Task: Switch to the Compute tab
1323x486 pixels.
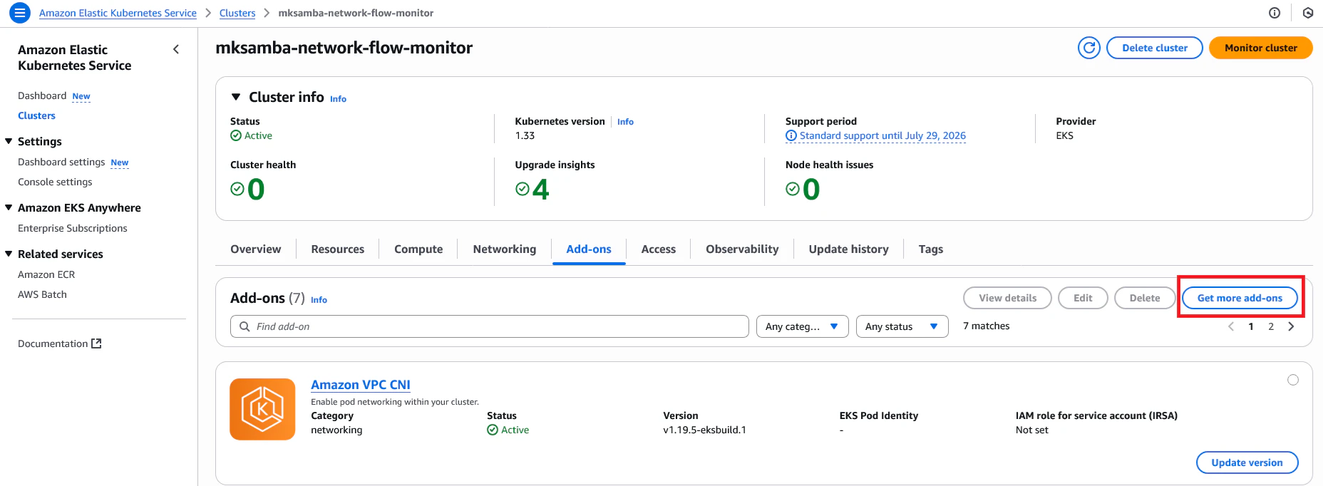Action: click(418, 249)
